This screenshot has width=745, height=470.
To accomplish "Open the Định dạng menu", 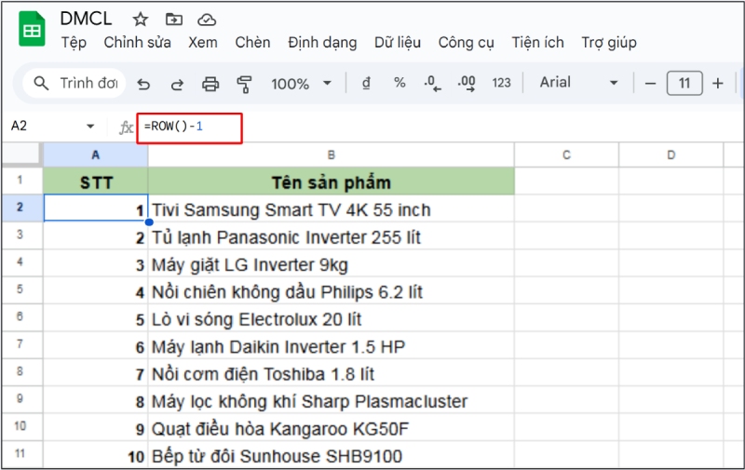I will click(322, 43).
